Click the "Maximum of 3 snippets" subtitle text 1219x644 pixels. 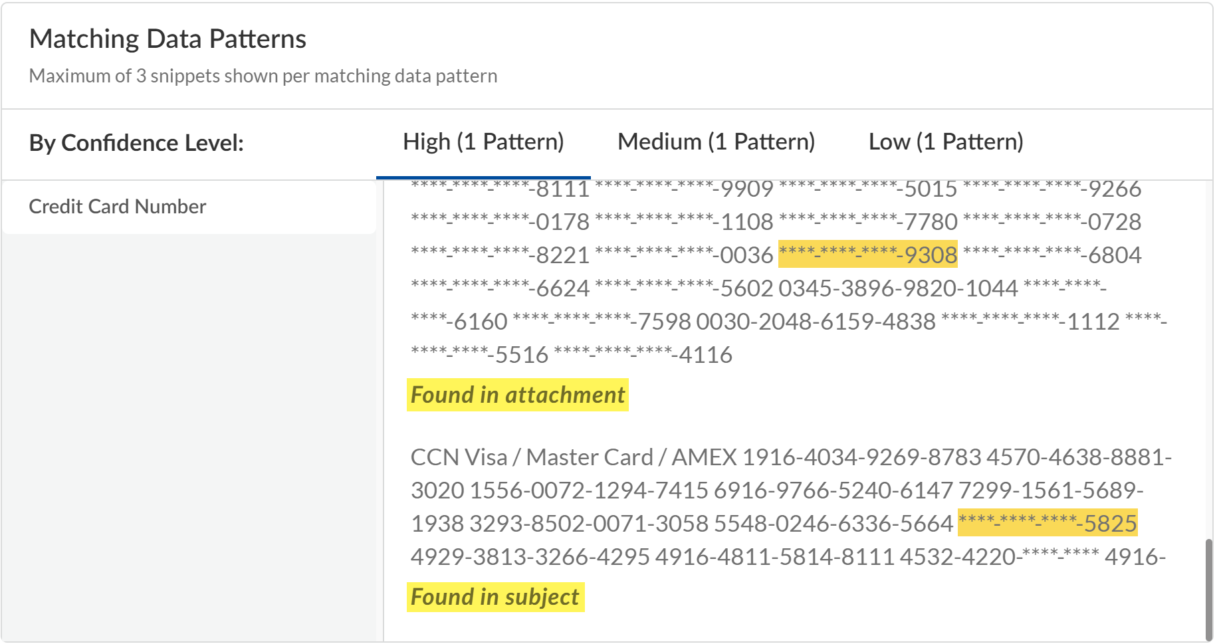coord(263,76)
